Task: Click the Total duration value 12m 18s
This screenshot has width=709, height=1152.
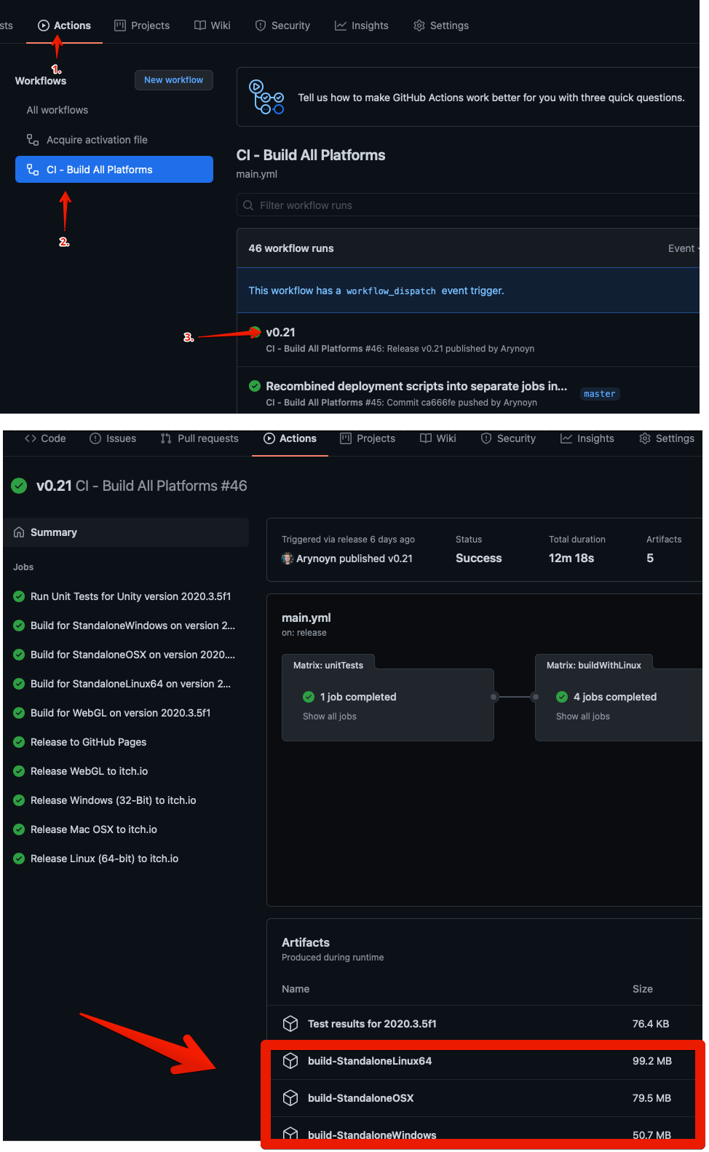Action: 571,559
